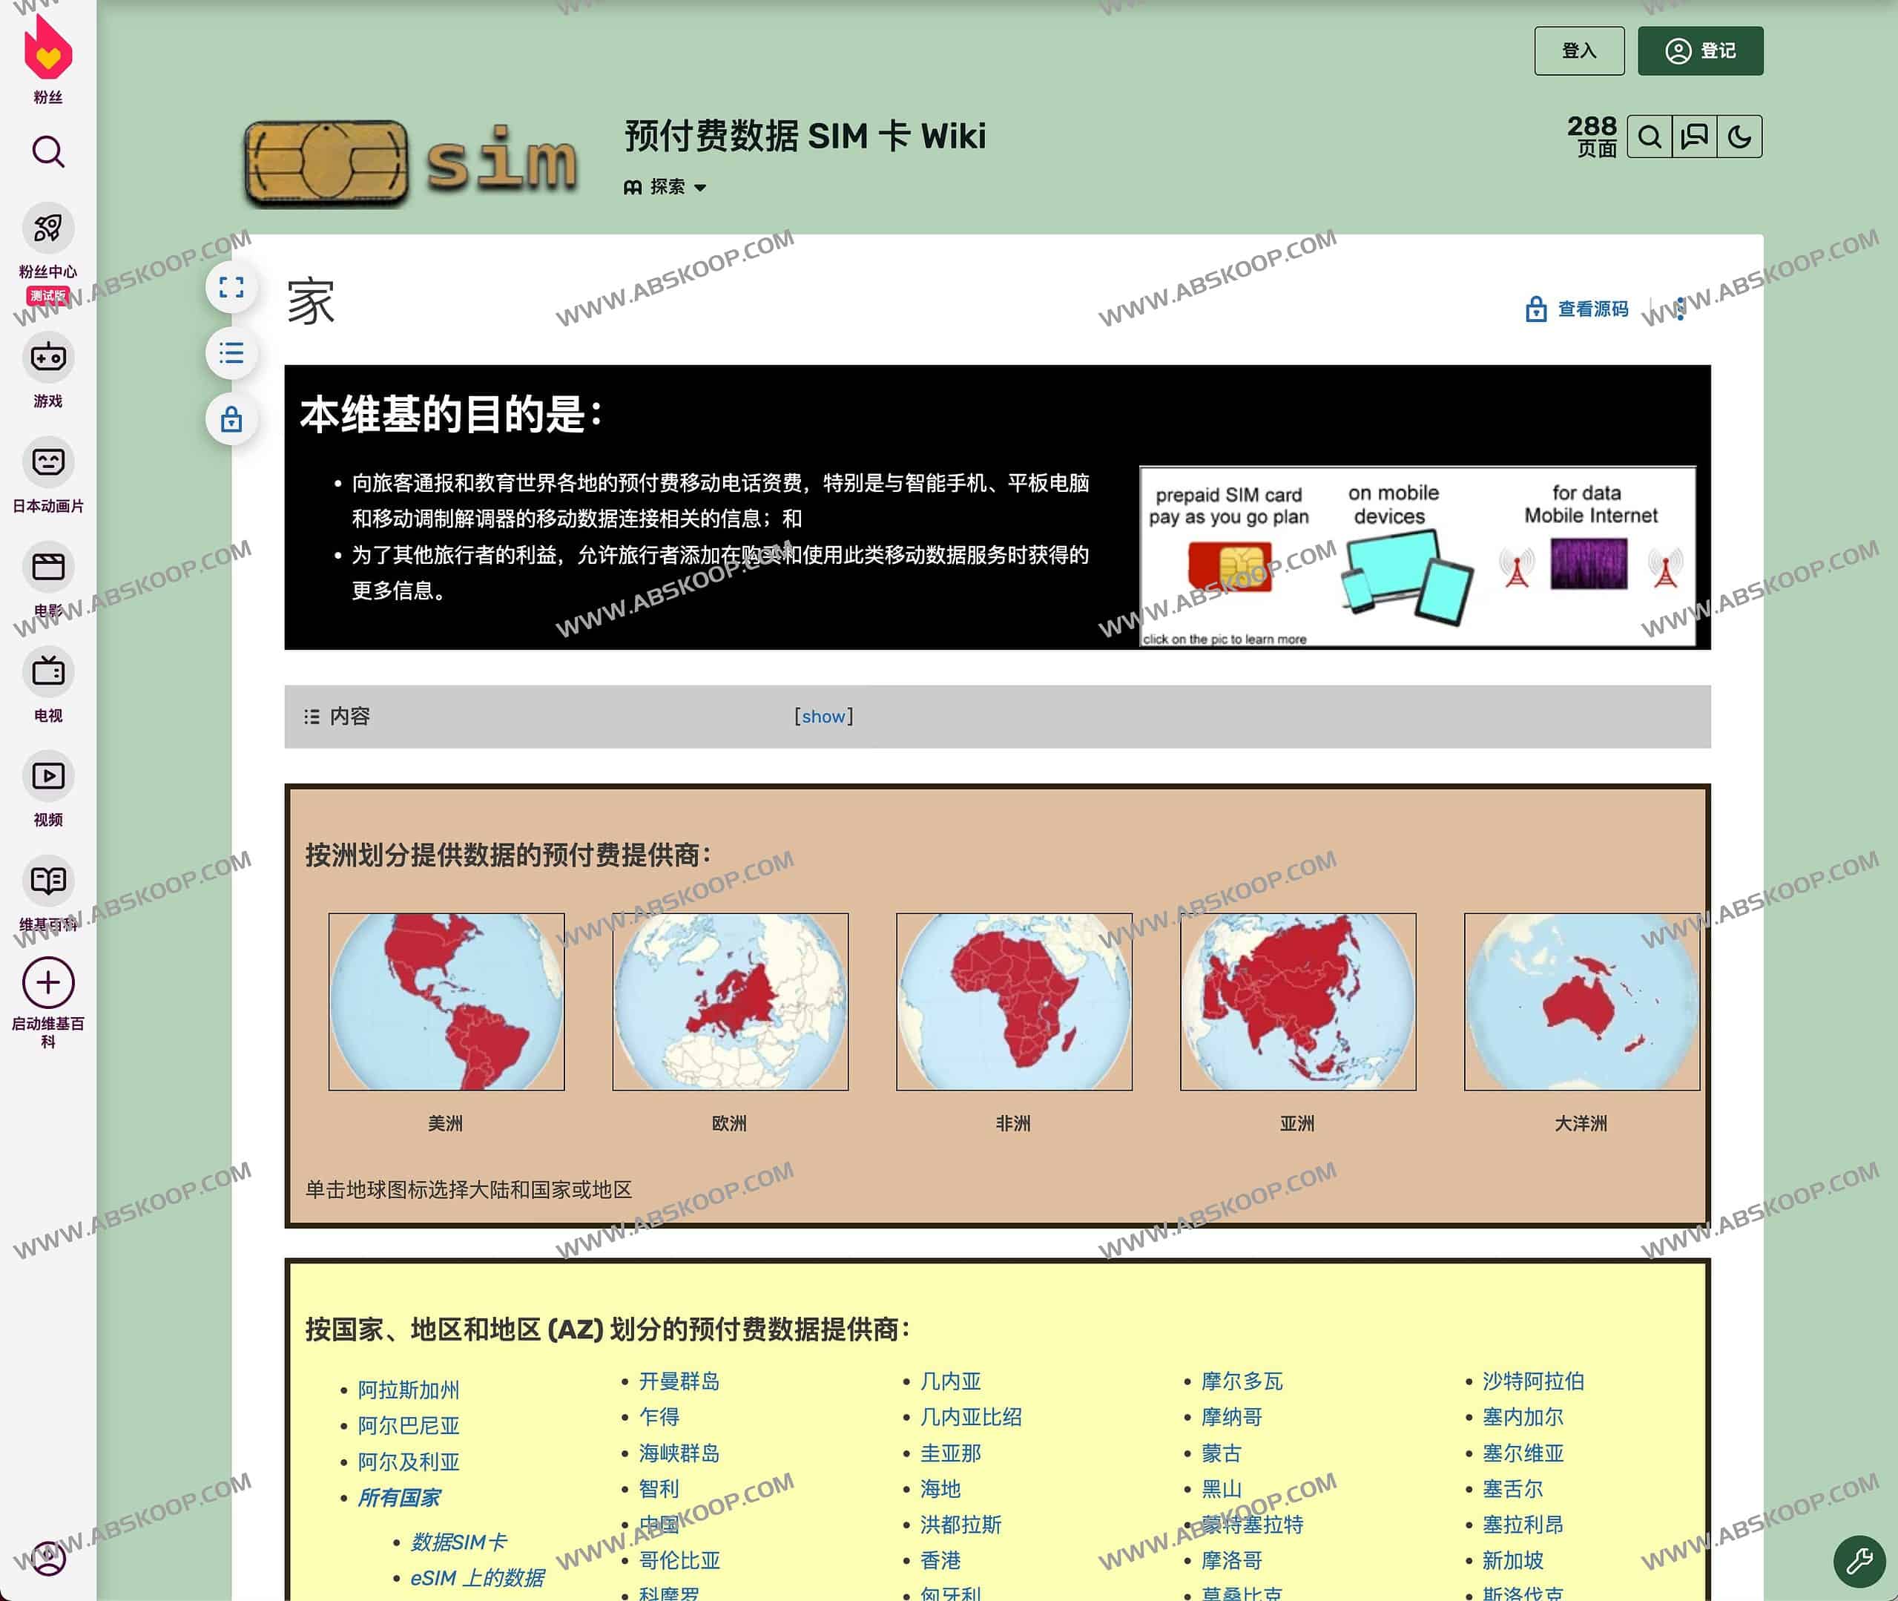Screen dimensions: 1898x1601
Task: Open the 阿拉斯加州 country link
Action: click(407, 1390)
